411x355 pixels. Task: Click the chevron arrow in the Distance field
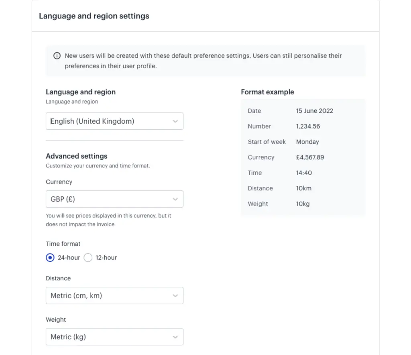coord(175,296)
